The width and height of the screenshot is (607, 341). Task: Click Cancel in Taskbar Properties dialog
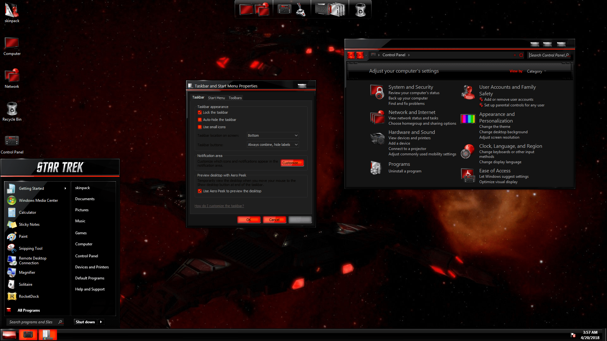pos(274,220)
